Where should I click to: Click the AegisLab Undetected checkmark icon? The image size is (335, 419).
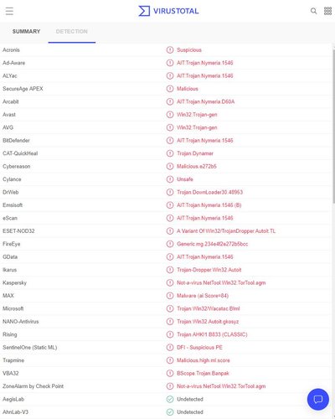coord(170,399)
